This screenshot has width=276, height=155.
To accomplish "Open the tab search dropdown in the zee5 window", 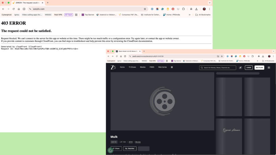I will pyautogui.click(x=274, y=51).
